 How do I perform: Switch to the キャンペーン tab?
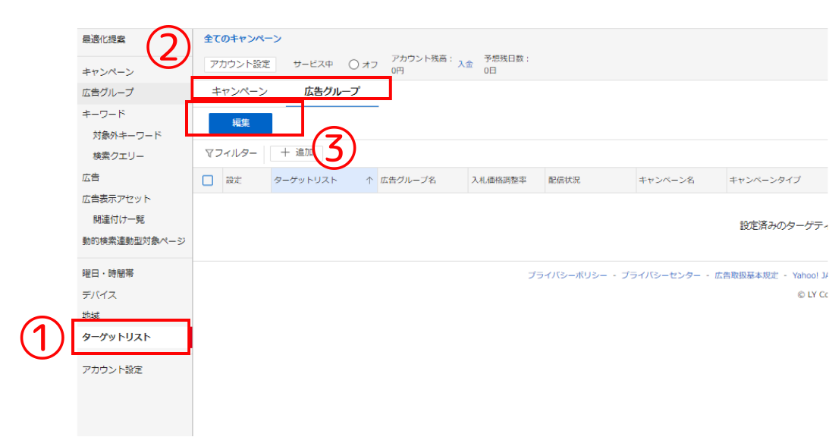240,91
